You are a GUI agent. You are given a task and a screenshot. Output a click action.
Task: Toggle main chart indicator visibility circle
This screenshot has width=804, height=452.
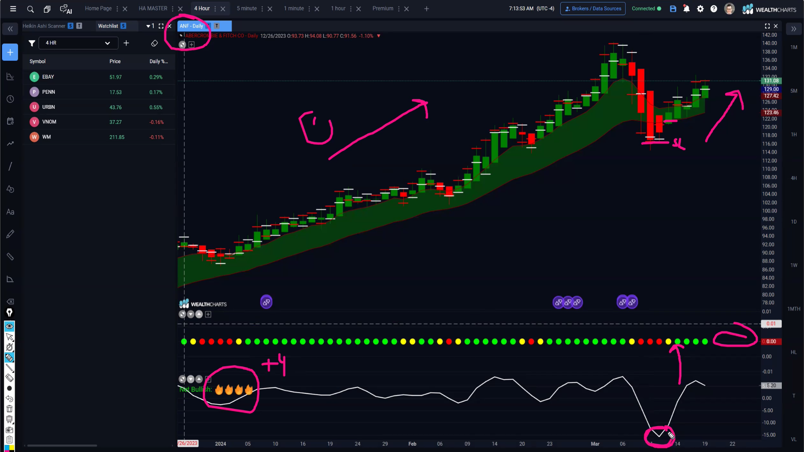(182, 44)
